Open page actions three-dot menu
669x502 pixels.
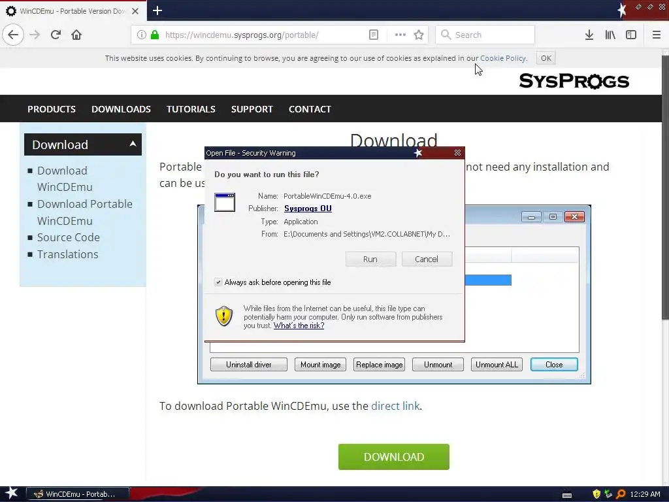tap(400, 35)
